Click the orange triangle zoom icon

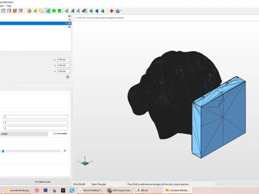[35, 11]
